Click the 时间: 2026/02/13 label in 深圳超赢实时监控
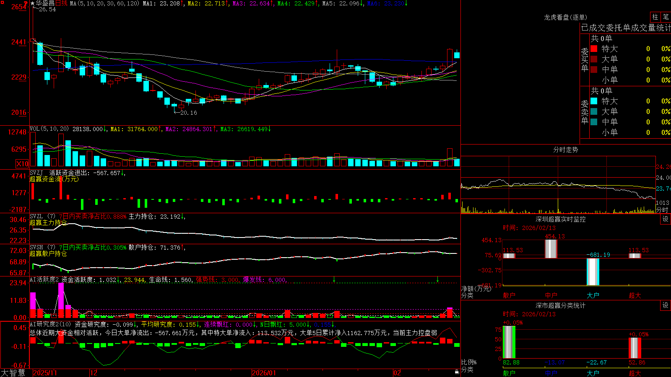The image size is (671, 377). pyautogui.click(x=529, y=228)
